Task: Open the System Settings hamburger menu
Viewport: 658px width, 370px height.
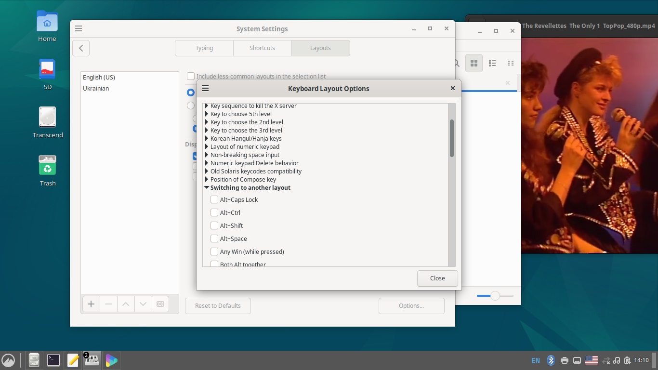Action: [79, 28]
